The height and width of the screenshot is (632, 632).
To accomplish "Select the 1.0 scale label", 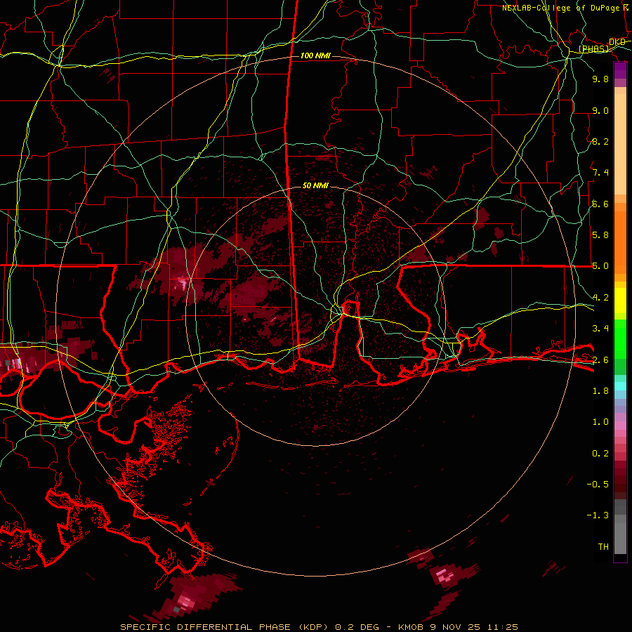I will pyautogui.click(x=600, y=422).
